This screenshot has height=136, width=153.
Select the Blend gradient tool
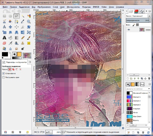pyautogui.click(x=17, y=38)
